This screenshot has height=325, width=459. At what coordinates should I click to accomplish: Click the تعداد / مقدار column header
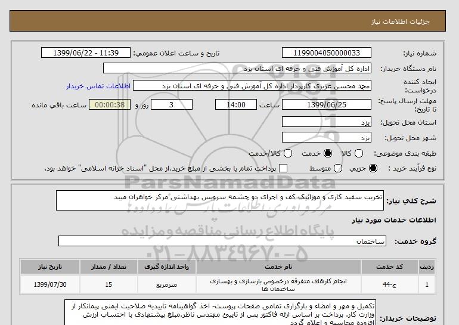click(x=108, y=267)
